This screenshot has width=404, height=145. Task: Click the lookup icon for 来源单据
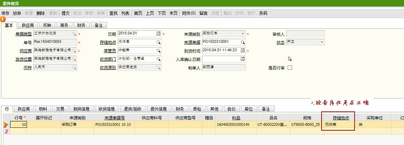(x=242, y=42)
